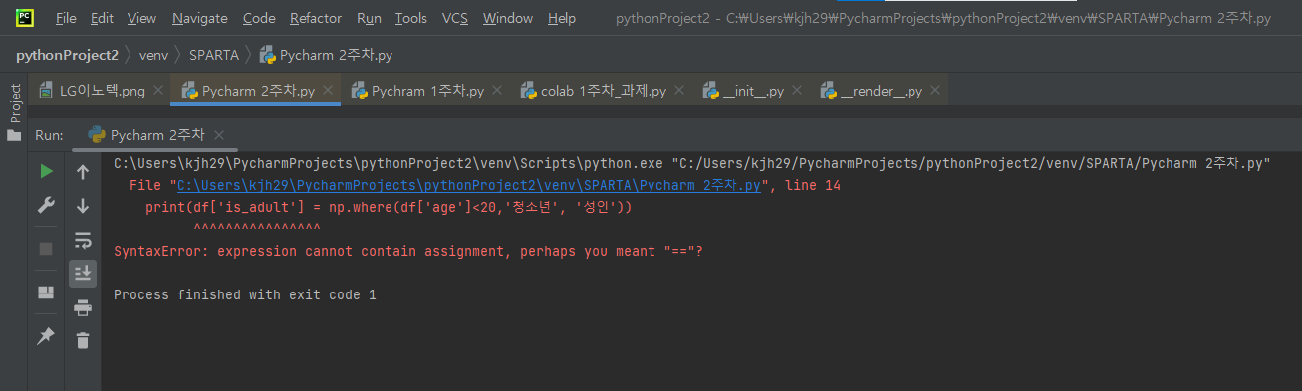The height and width of the screenshot is (391, 1302).
Task: Click the Python icon on __init__.py tab
Action: point(711,91)
